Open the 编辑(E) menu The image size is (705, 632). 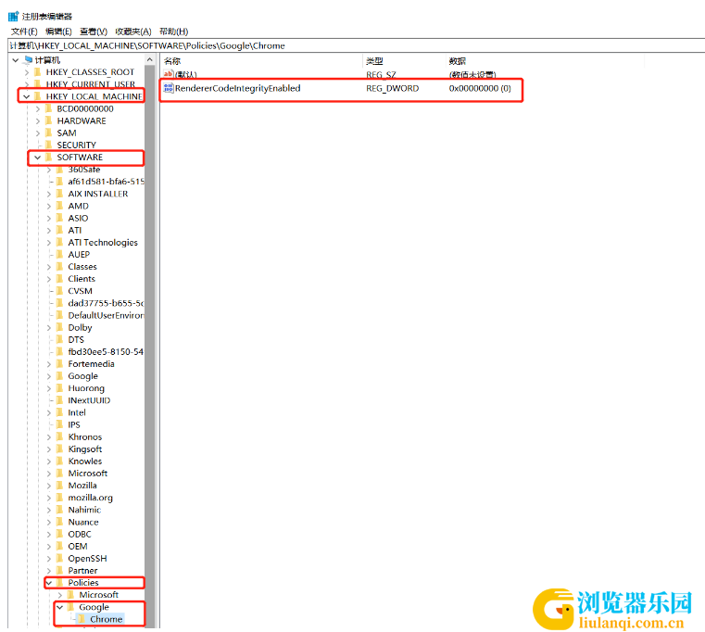(x=58, y=32)
